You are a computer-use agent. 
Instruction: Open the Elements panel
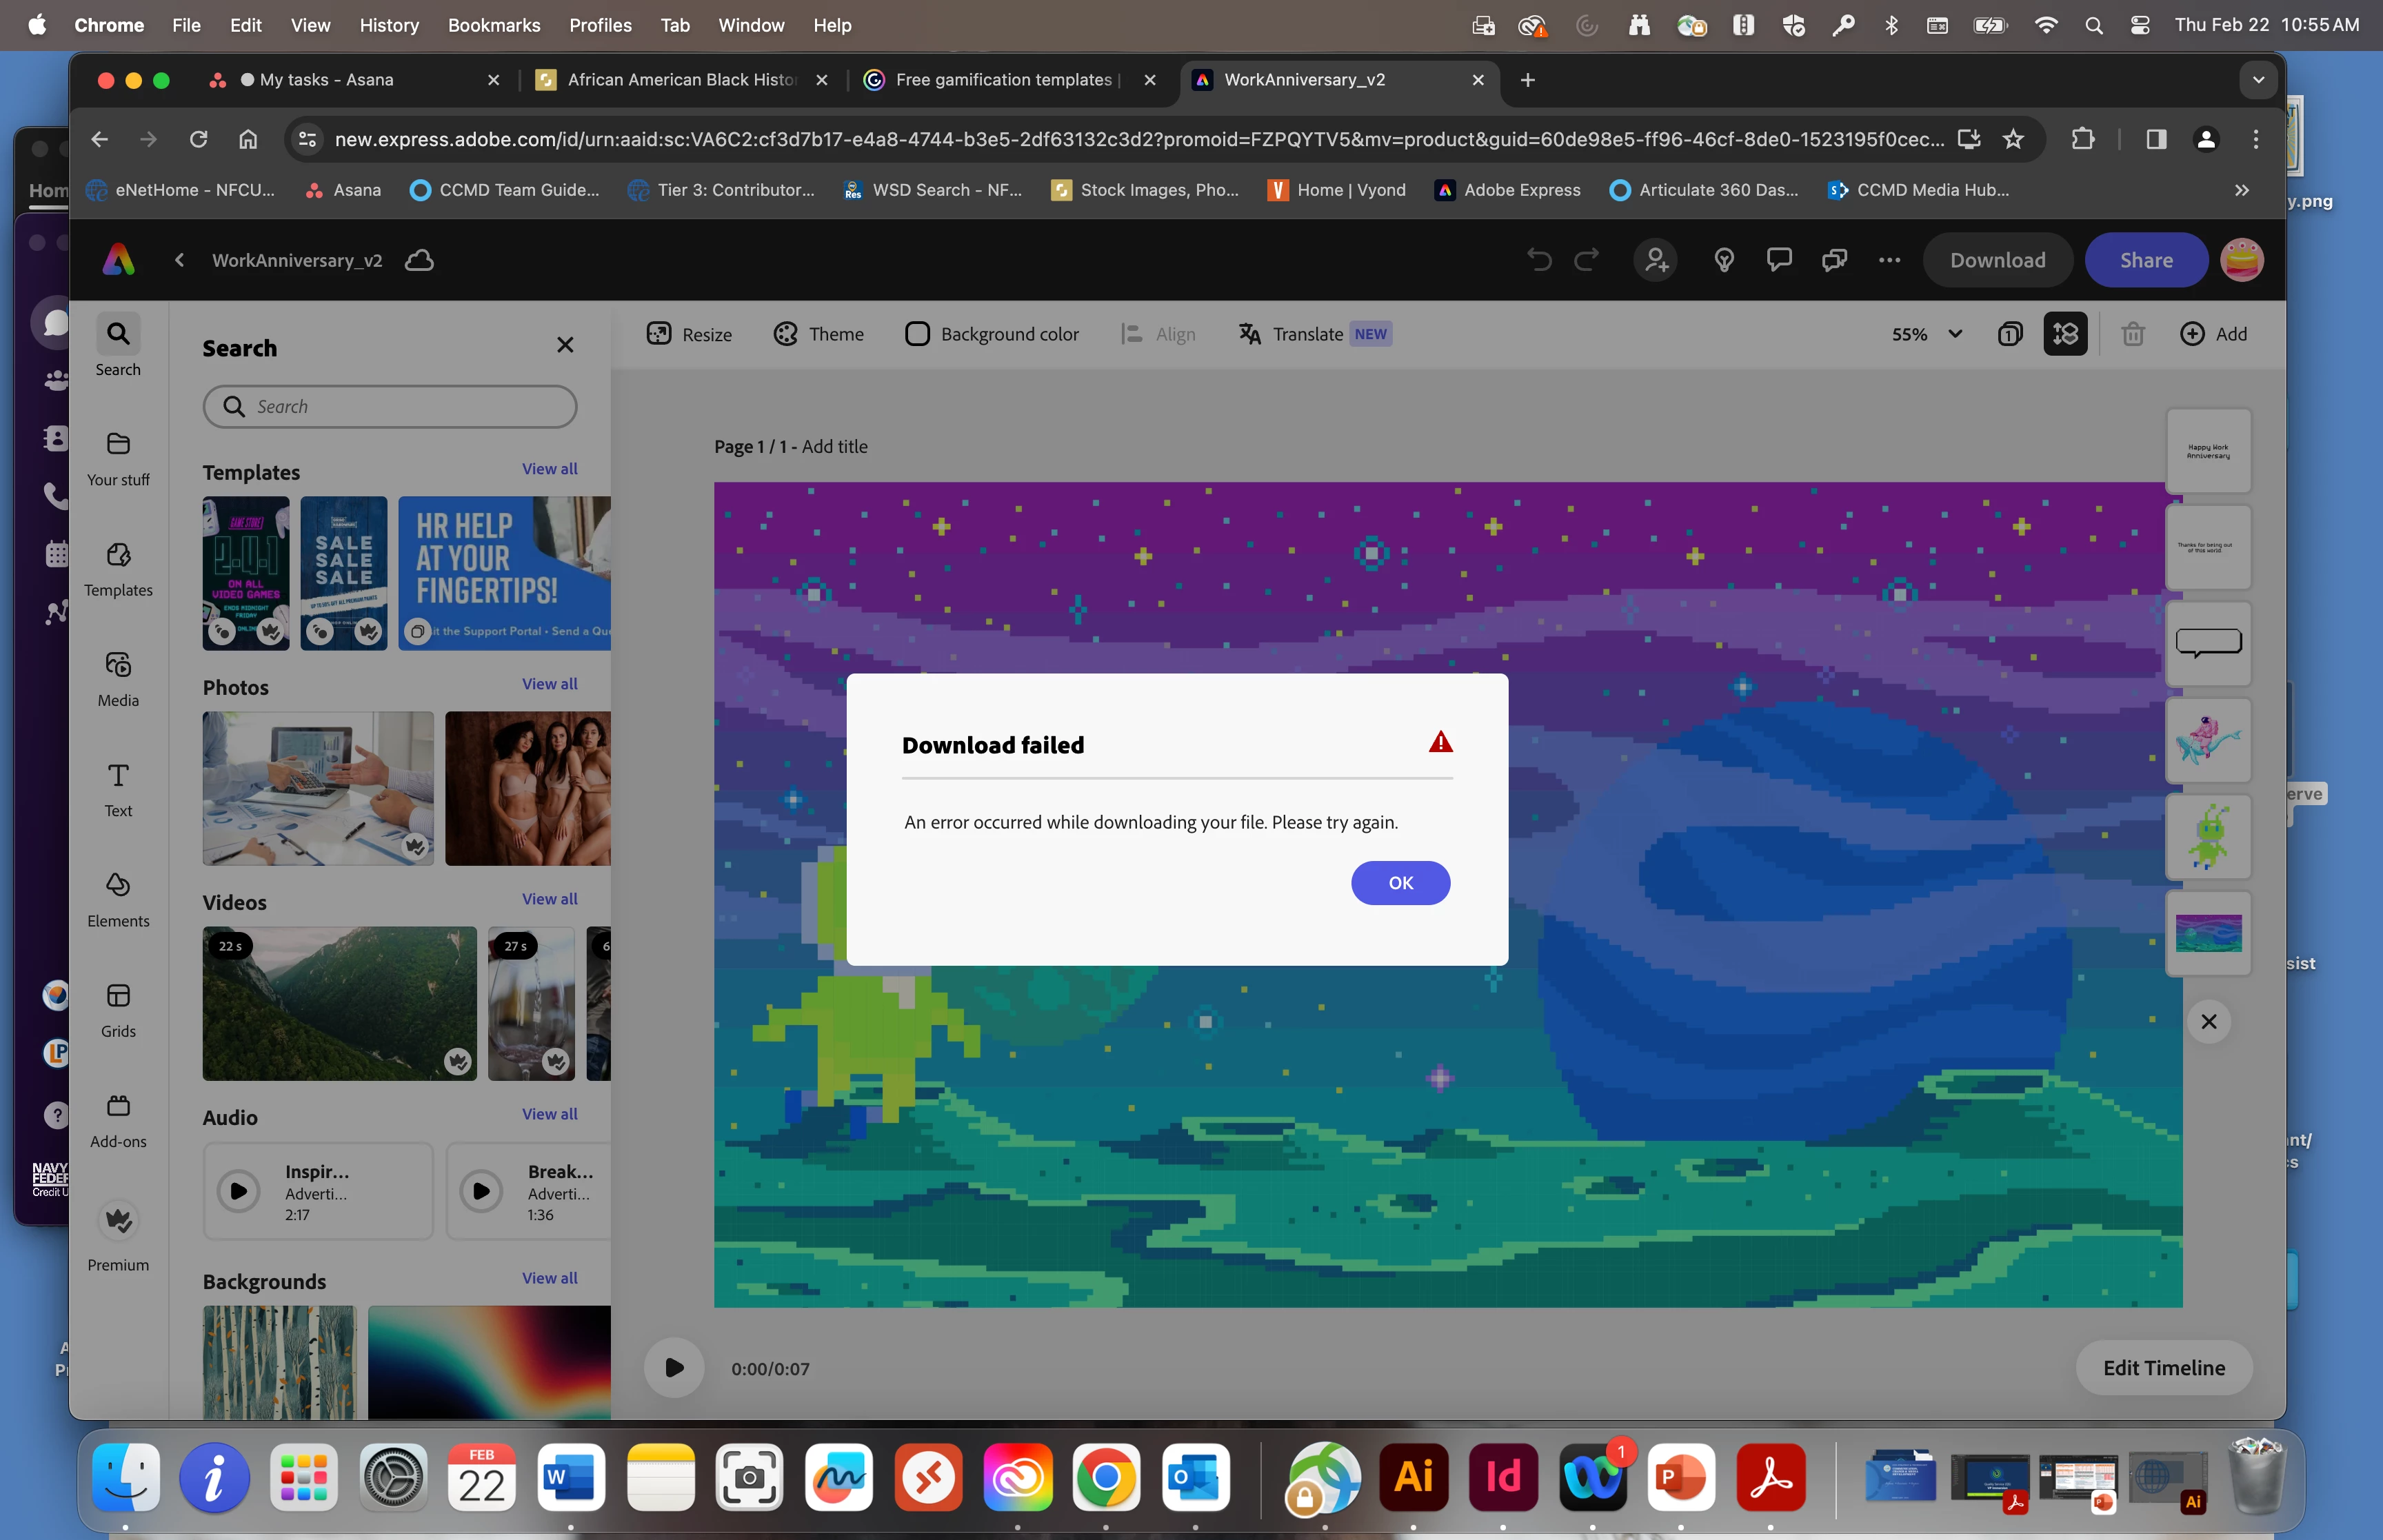coord(118,899)
